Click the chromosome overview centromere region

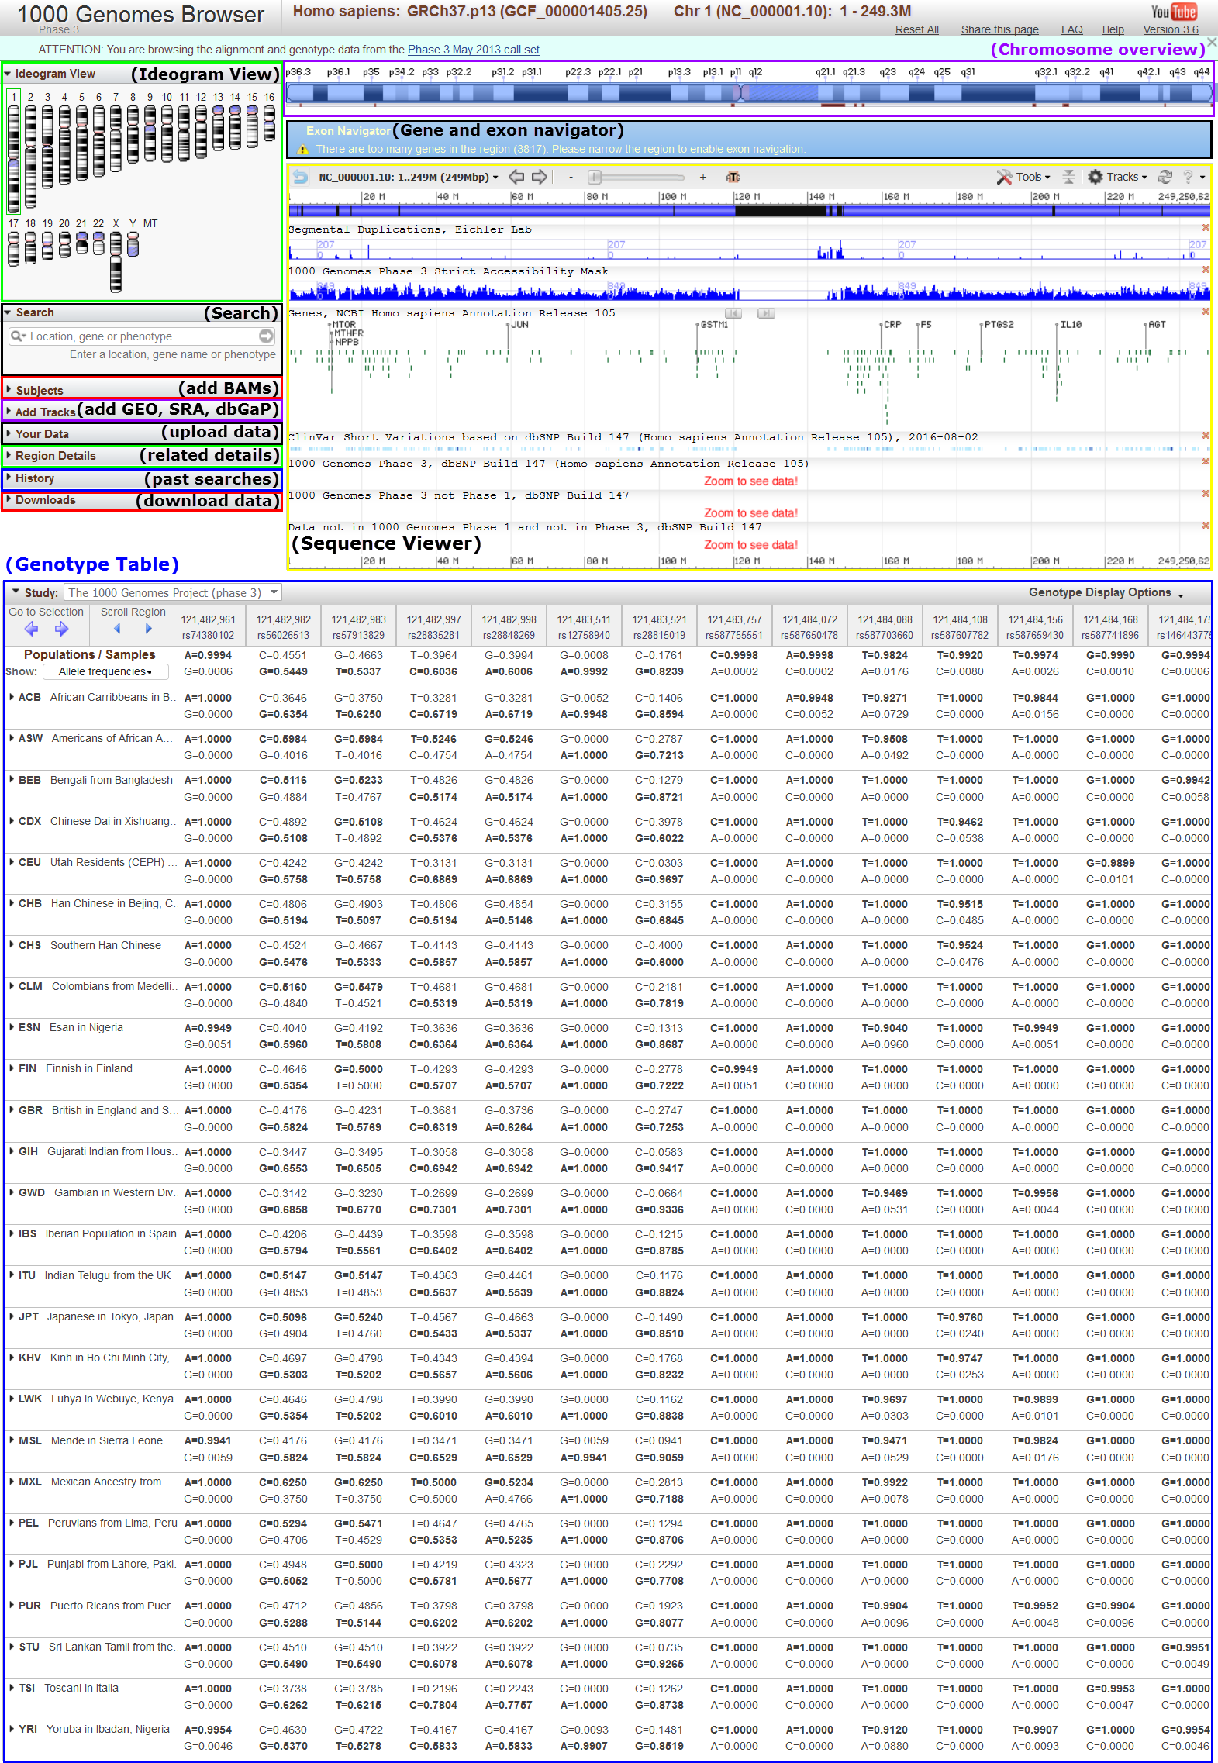[x=742, y=92]
